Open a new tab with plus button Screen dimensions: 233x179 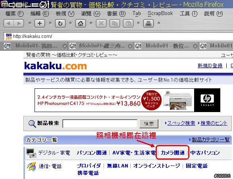pyautogui.click(x=40, y=23)
